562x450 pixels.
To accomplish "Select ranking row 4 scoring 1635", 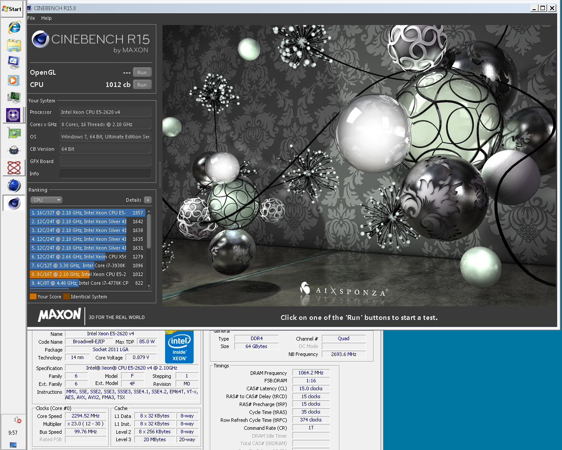I will pyautogui.click(x=88, y=239).
